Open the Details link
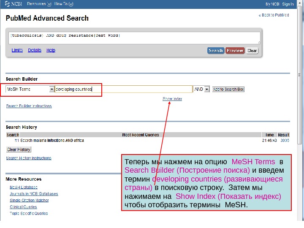 35,50
